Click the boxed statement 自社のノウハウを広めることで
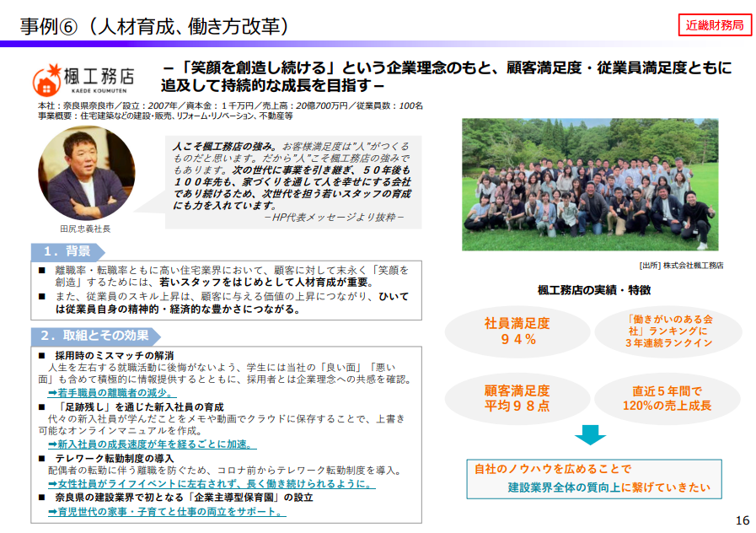 (594, 478)
